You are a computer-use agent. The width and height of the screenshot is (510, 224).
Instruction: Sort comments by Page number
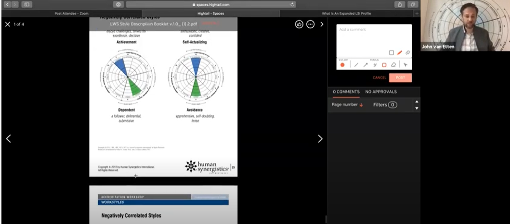[x=347, y=105]
